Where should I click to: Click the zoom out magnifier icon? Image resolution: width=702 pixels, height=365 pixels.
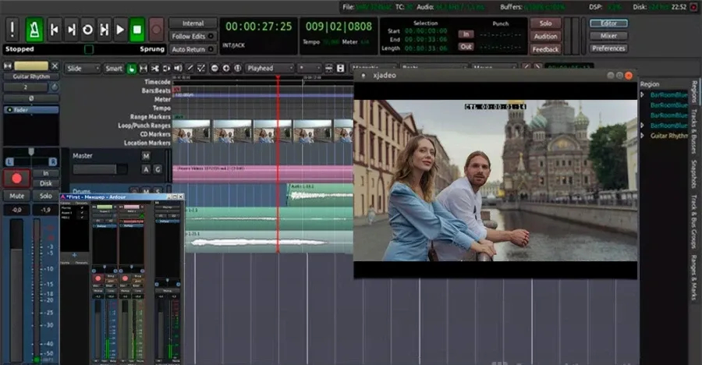coord(214,68)
